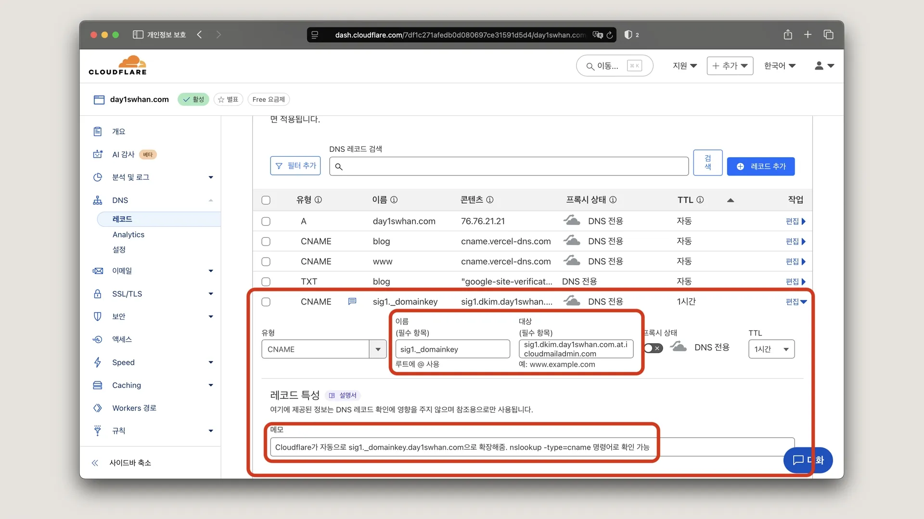Click the translate icon in address bar

pos(597,35)
